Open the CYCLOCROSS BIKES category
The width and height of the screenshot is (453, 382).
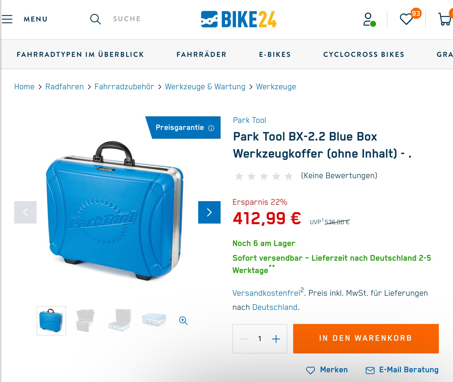(364, 54)
